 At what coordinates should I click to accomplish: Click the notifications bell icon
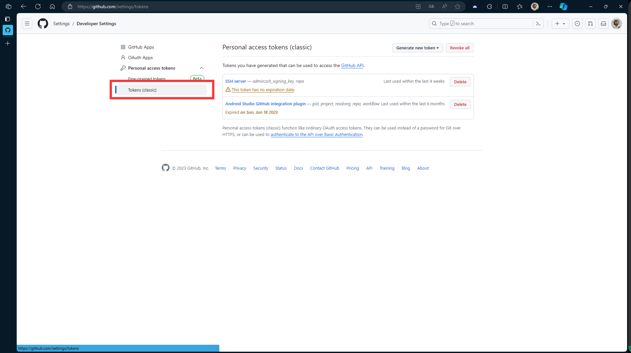click(603, 23)
